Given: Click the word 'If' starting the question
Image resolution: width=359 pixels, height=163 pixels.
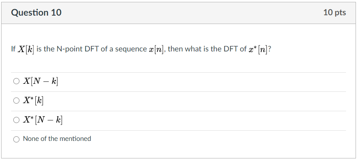Looking at the screenshot, I should point(13,49).
